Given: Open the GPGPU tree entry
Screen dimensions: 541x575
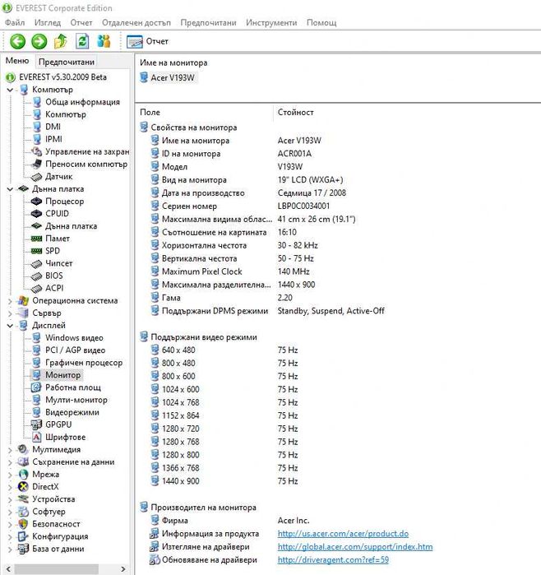Looking at the screenshot, I should point(59,424).
